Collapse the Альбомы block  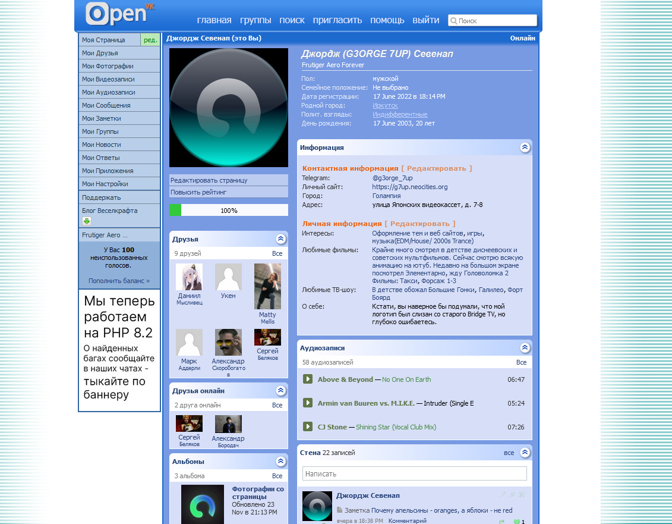(280, 462)
